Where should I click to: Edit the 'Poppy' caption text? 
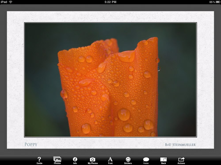click(31, 144)
